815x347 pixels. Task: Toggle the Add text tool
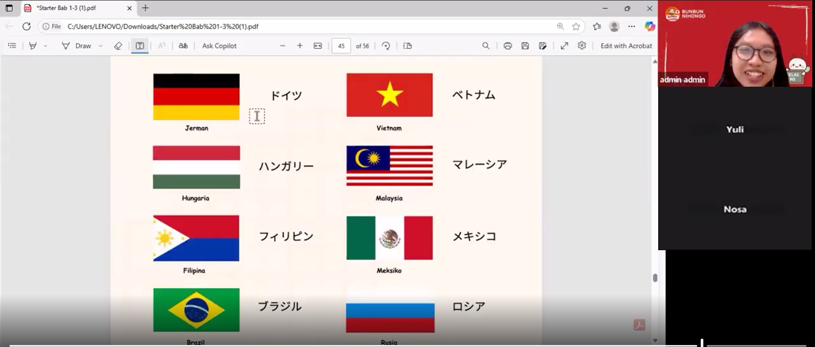(x=140, y=46)
